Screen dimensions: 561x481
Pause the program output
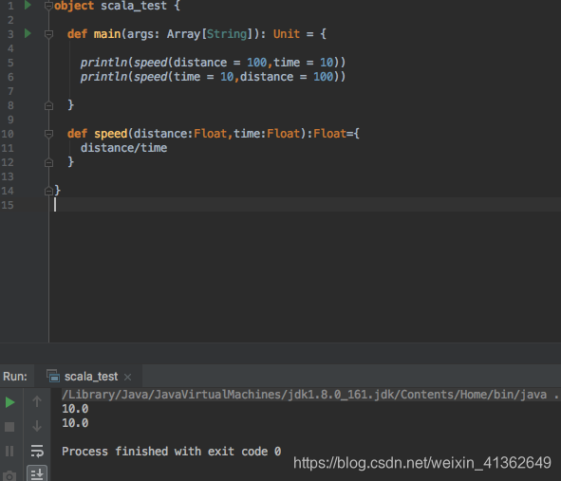[9, 451]
